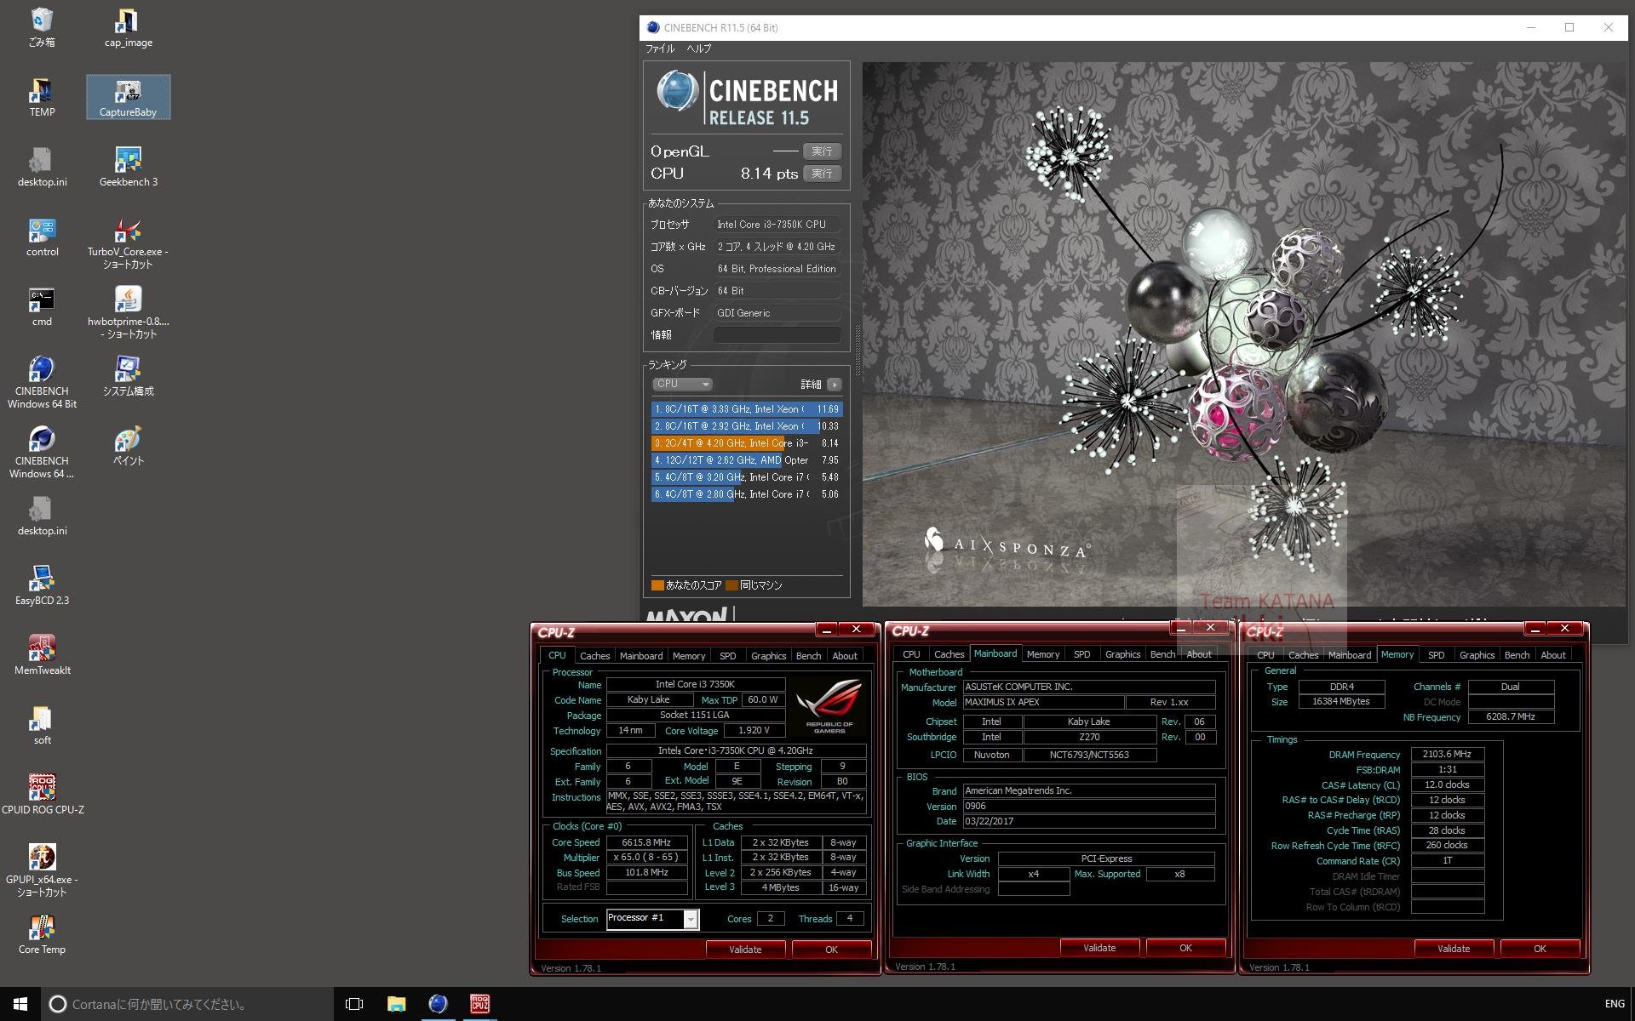Open Bench tab in first CPU-Z window

(808, 656)
